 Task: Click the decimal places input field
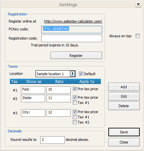point(52,140)
